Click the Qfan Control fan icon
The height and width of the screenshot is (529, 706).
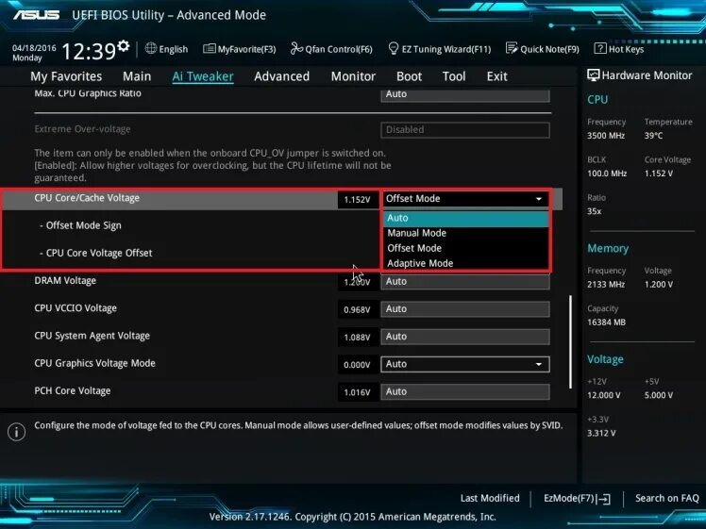point(296,48)
